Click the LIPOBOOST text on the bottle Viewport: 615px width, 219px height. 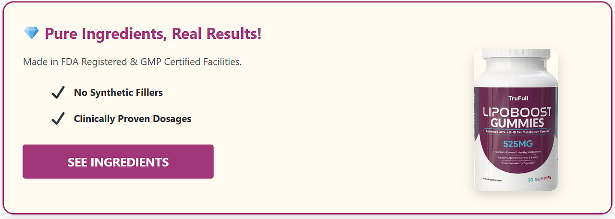(x=517, y=112)
